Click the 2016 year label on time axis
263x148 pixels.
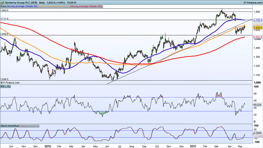tap(48, 146)
